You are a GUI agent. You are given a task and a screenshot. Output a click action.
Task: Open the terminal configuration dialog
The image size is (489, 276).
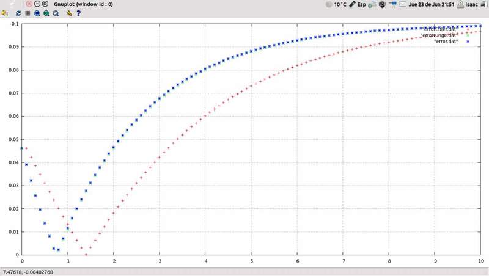(x=69, y=13)
